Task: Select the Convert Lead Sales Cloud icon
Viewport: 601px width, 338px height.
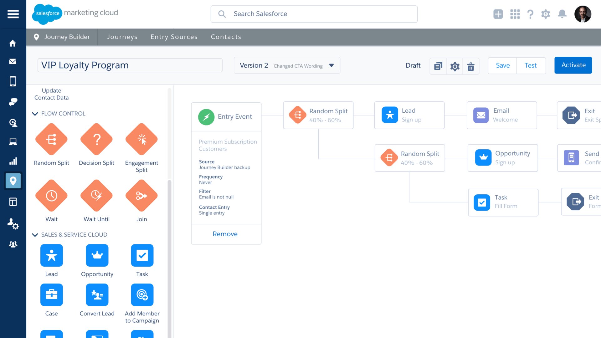Action: 97,294
